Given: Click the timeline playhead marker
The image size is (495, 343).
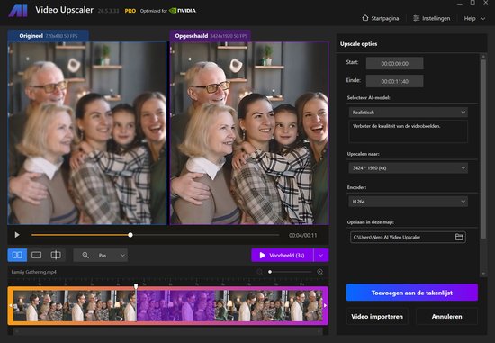Looking at the screenshot, I should point(136,286).
